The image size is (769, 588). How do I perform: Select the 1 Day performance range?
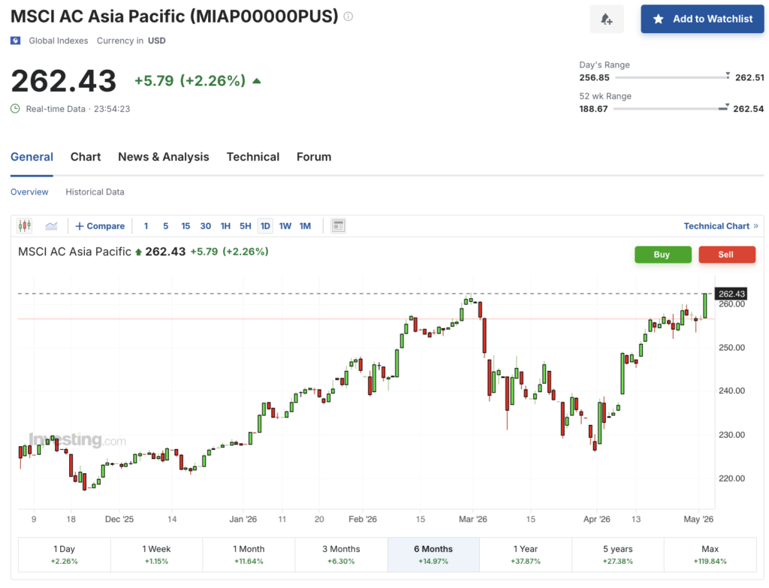(x=65, y=555)
